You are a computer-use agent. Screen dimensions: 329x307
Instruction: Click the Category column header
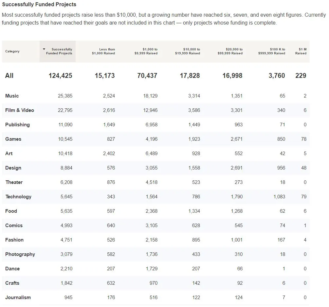(12, 51)
